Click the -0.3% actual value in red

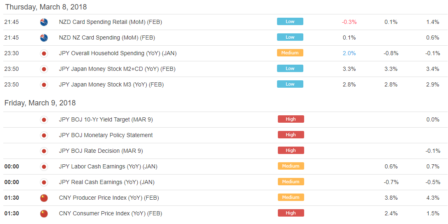click(x=349, y=22)
